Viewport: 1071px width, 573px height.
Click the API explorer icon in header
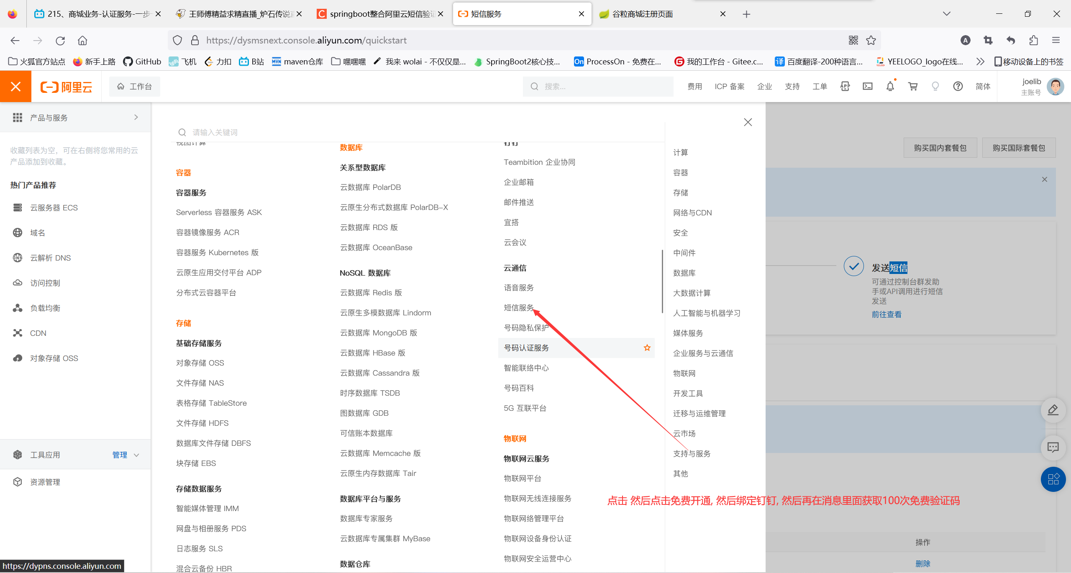point(845,87)
